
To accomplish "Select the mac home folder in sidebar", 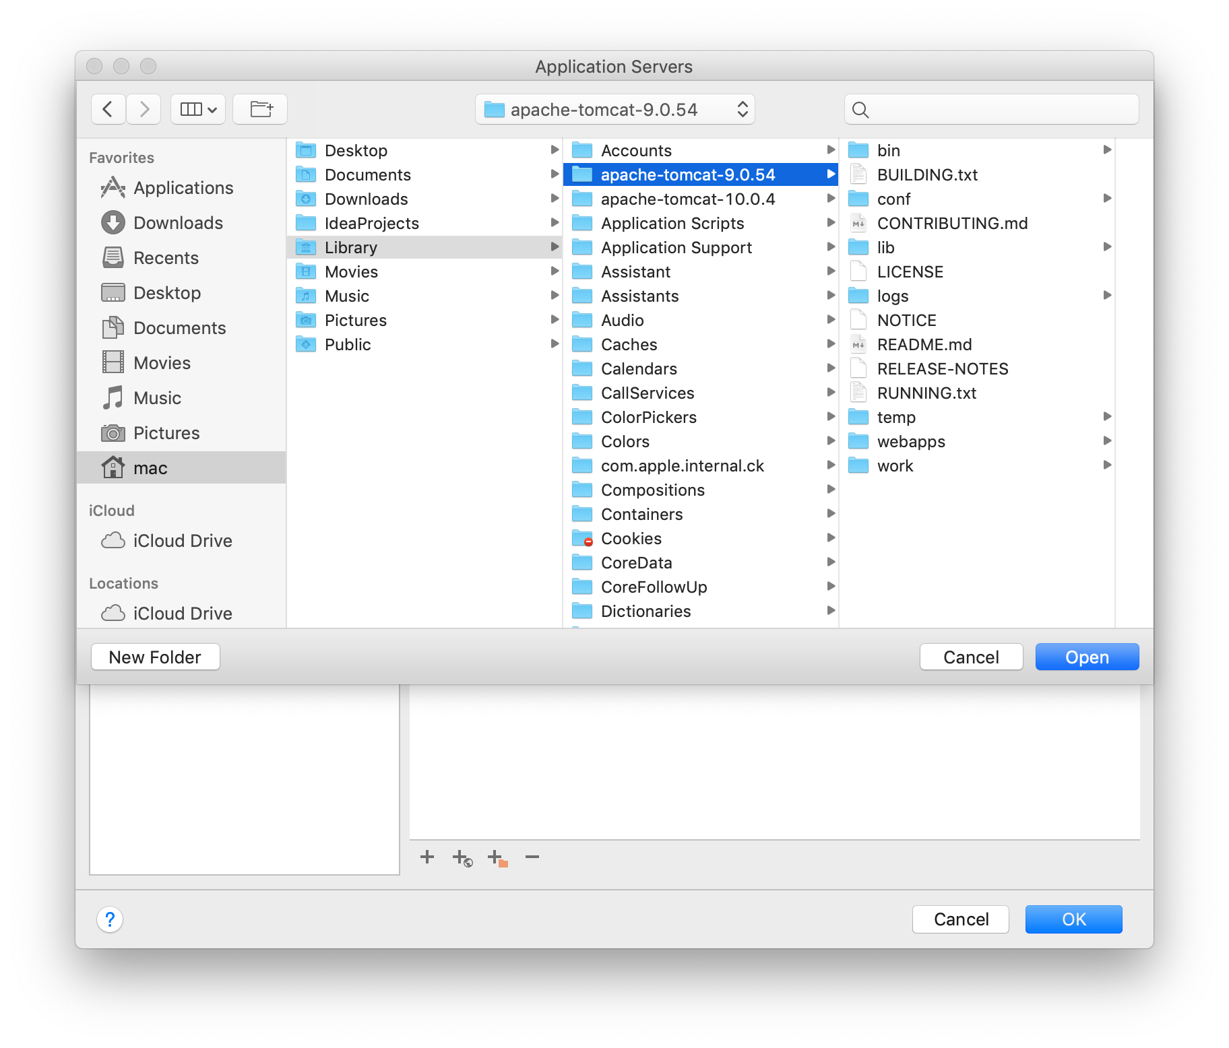I will coord(182,468).
